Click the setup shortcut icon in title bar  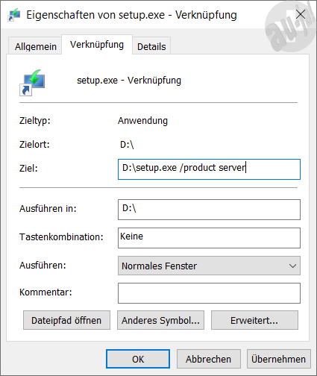(x=14, y=15)
